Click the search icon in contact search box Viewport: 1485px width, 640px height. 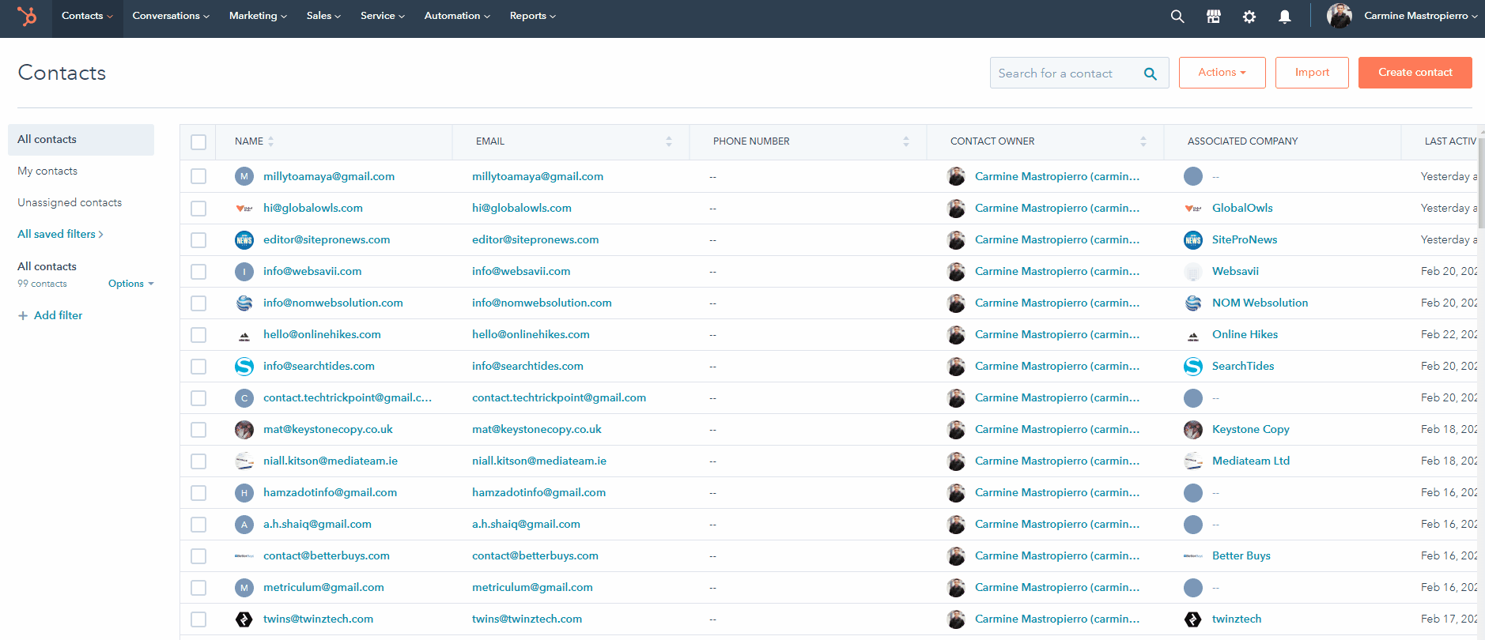click(x=1151, y=73)
